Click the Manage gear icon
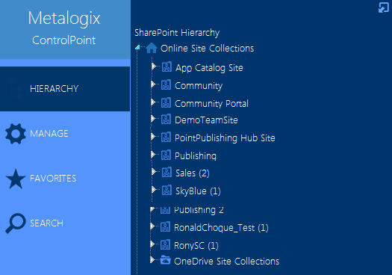Image resolution: width=392 pixels, height=275 pixels. pyautogui.click(x=16, y=134)
